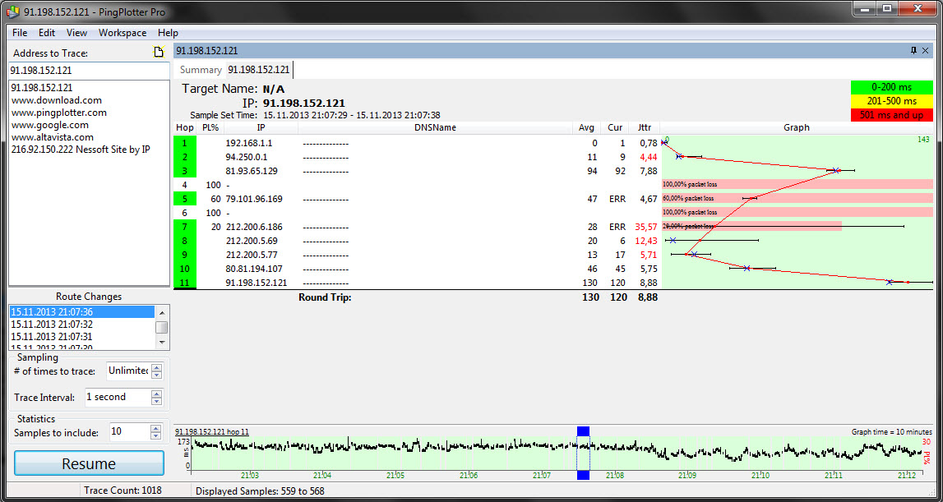Click the Graph column header
The image size is (943, 502).
coord(797,127)
